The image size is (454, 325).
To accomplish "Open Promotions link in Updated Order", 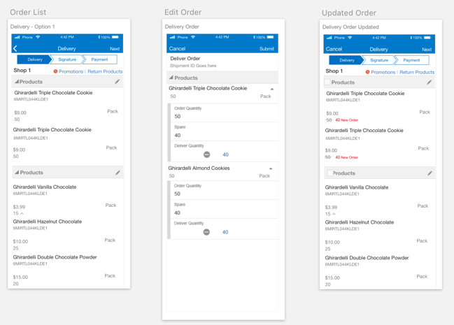I will click(383, 73).
